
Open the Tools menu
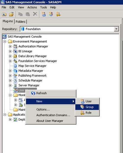click(x=44, y=7)
